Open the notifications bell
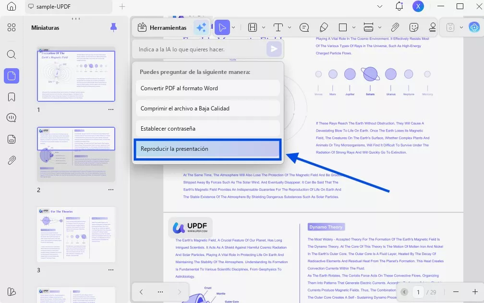The height and width of the screenshot is (303, 484). [x=399, y=6]
